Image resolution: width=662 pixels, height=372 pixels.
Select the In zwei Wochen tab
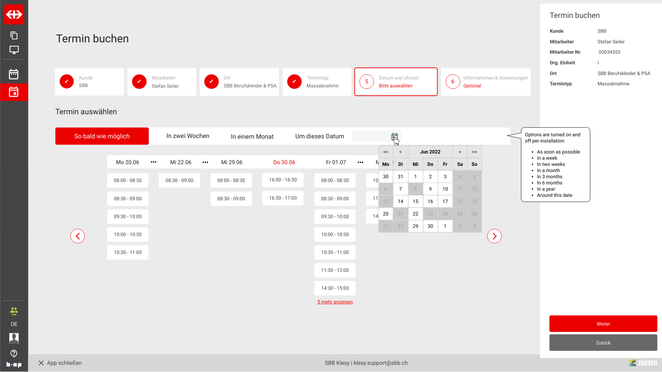coord(188,136)
